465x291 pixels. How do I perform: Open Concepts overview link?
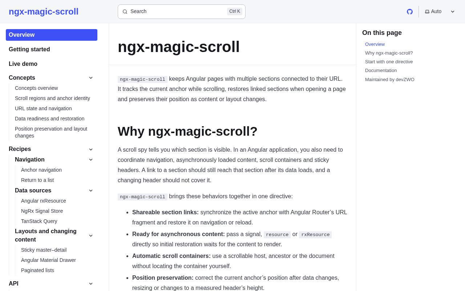point(36,88)
